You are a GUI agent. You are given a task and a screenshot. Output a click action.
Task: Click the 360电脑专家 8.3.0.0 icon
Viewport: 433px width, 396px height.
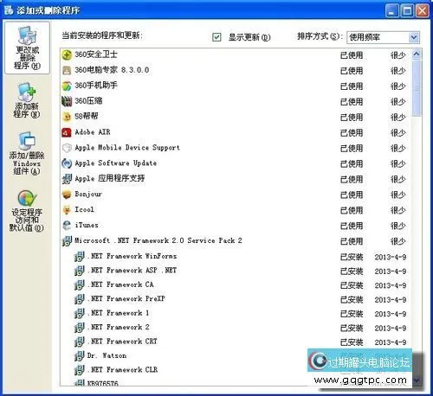(67, 70)
